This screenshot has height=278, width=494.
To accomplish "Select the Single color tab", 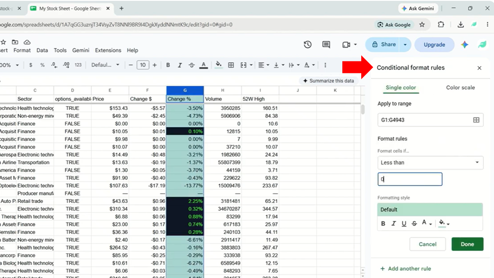I will point(401,88).
